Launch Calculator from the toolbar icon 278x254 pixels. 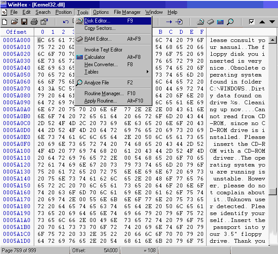[220, 22]
